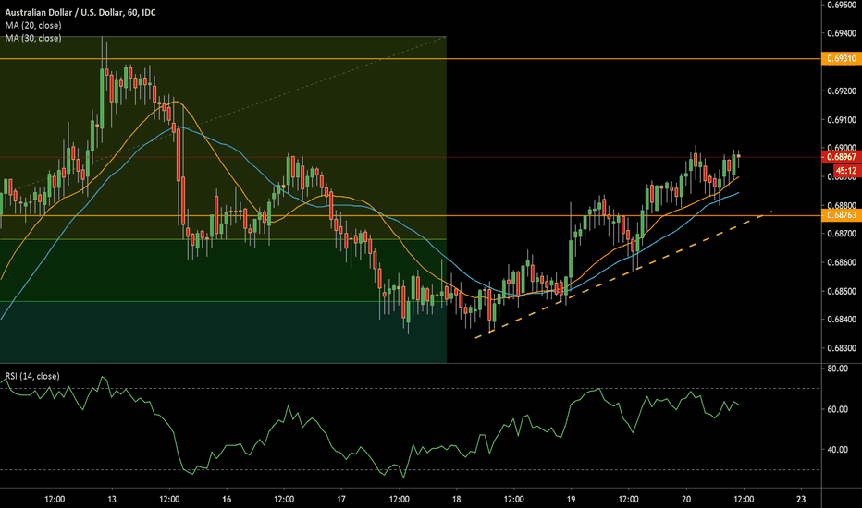Click date label 18 on time axis
The height and width of the screenshot is (508, 862).
457,499
